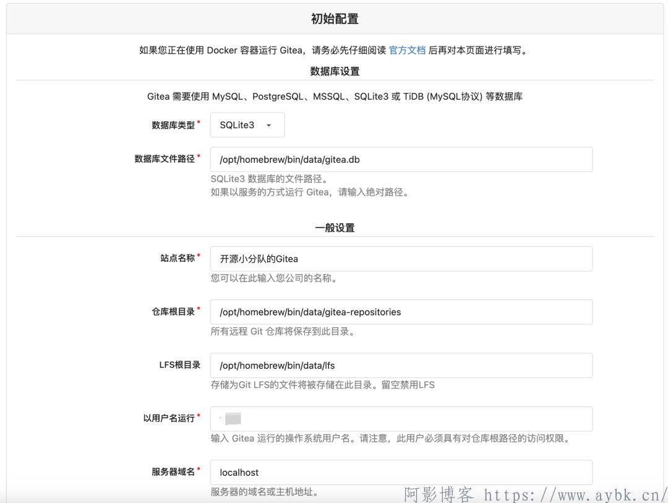The height and width of the screenshot is (503, 668).
Task: Click the hint 所有远程 Git 仓库将保存到此目录。
Action: pyautogui.click(x=283, y=332)
